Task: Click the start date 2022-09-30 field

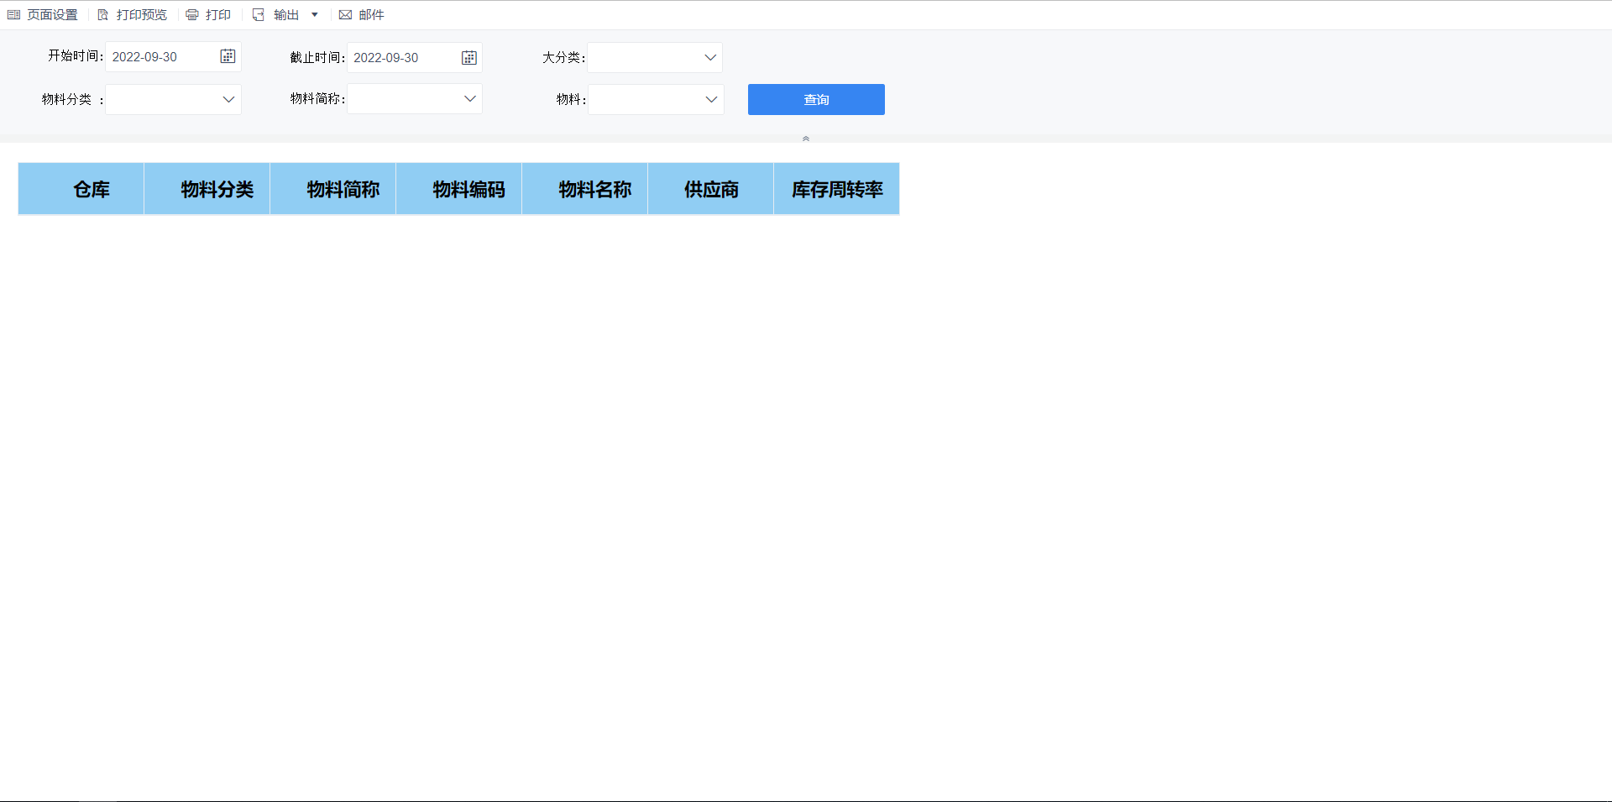Action: point(161,57)
